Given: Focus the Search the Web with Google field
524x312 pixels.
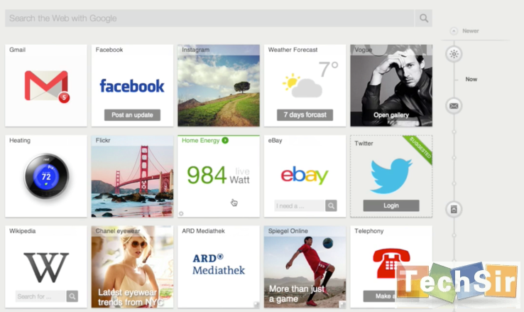Looking at the screenshot, I should [x=209, y=18].
